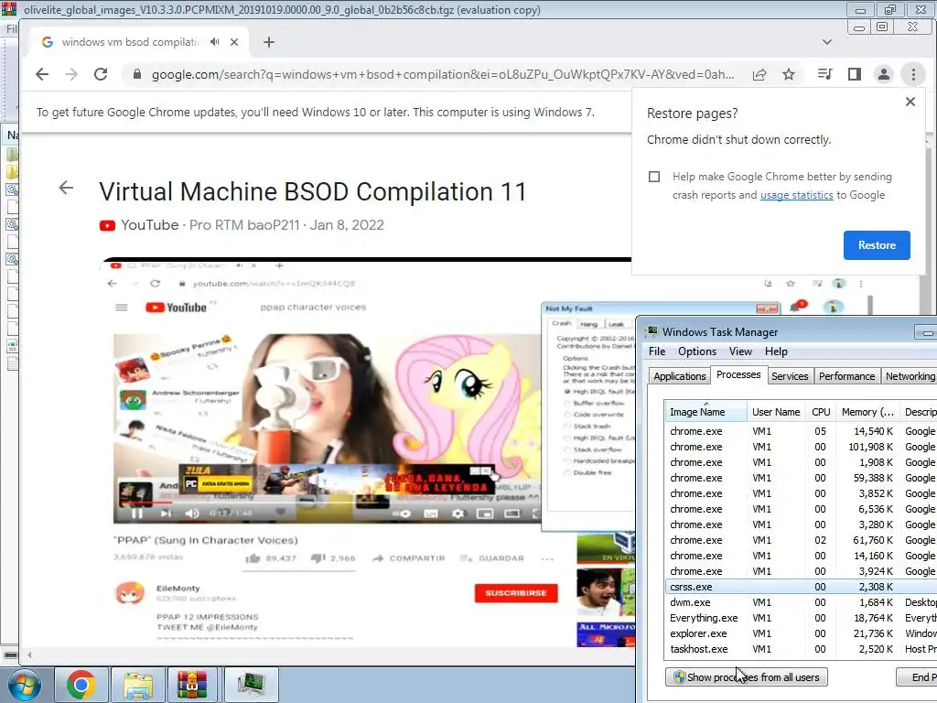The image size is (937, 703).
Task: Open the usage statistics link
Action: [x=797, y=195]
